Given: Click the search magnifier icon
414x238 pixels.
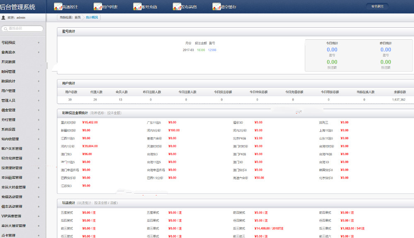Looking at the screenshot, I should point(5,29).
